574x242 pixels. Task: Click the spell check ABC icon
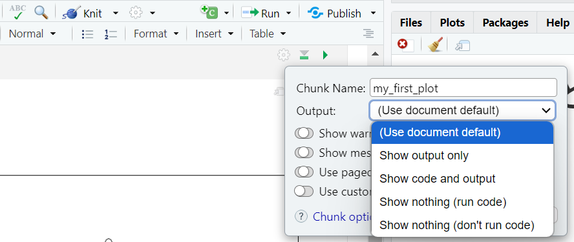(17, 12)
